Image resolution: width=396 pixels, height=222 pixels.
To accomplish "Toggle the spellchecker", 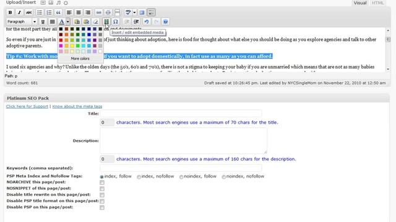I will tap(128, 12).
